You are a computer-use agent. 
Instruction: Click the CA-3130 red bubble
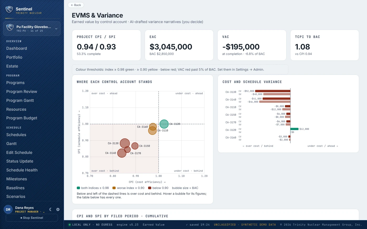[x=125, y=143]
